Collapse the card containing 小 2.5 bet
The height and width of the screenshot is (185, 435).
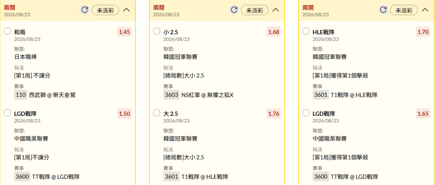(x=275, y=10)
